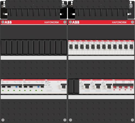Flip the last red pole of the four-pole switch
The width and height of the screenshot is (135, 123).
(x=131, y=87)
